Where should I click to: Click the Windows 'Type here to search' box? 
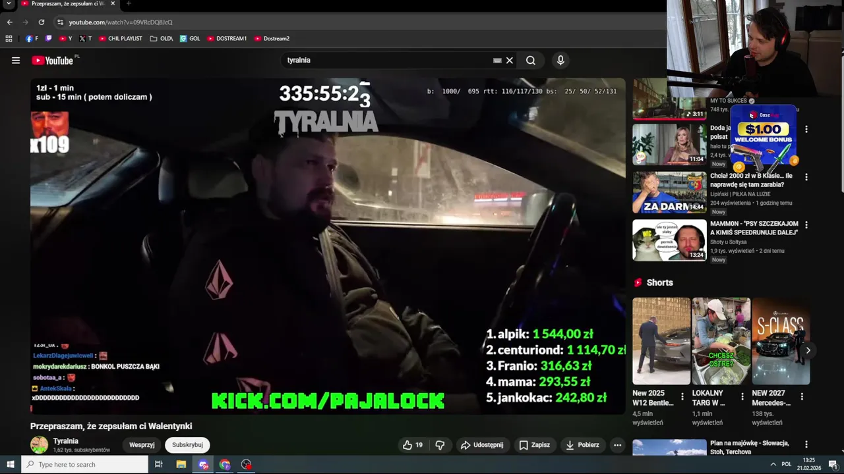(85, 465)
